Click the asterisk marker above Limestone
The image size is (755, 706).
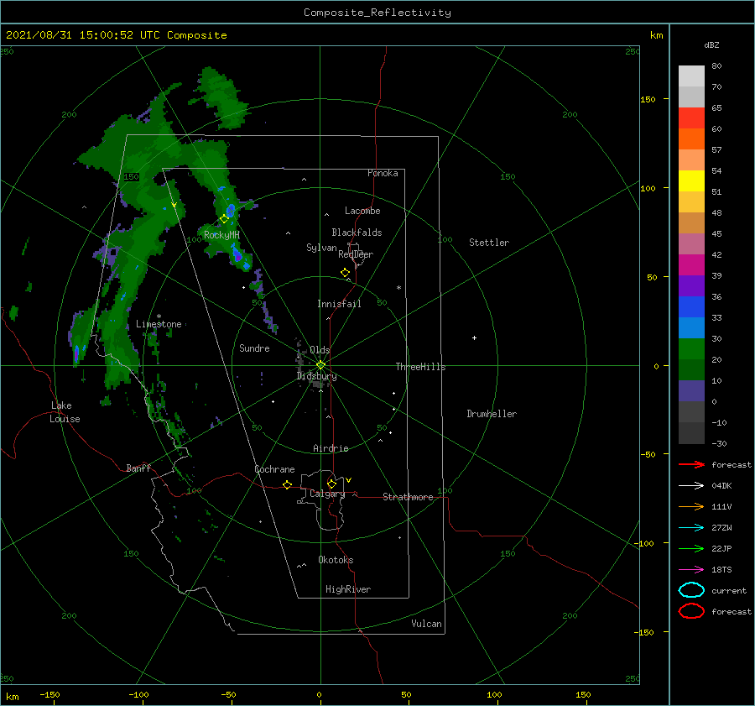tap(159, 316)
